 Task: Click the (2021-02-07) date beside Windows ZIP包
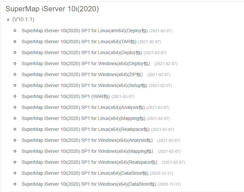[158, 75]
